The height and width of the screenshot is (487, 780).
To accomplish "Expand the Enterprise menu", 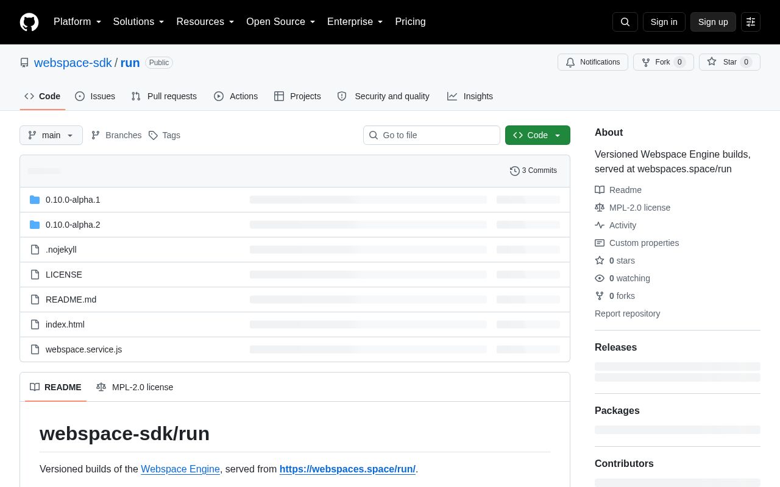I will point(355,22).
